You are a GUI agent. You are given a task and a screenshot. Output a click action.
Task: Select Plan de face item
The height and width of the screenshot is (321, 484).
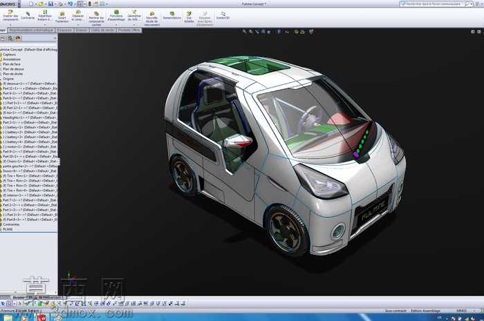click(12, 64)
